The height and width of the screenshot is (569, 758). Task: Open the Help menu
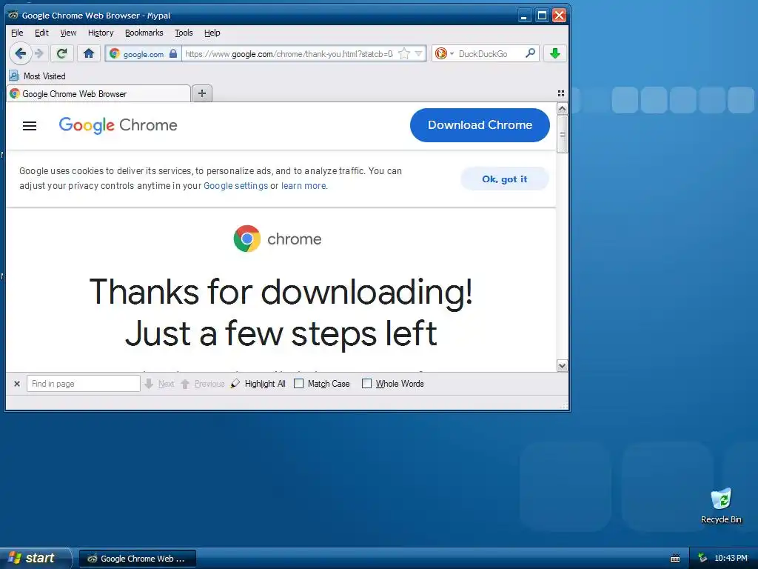(x=212, y=33)
